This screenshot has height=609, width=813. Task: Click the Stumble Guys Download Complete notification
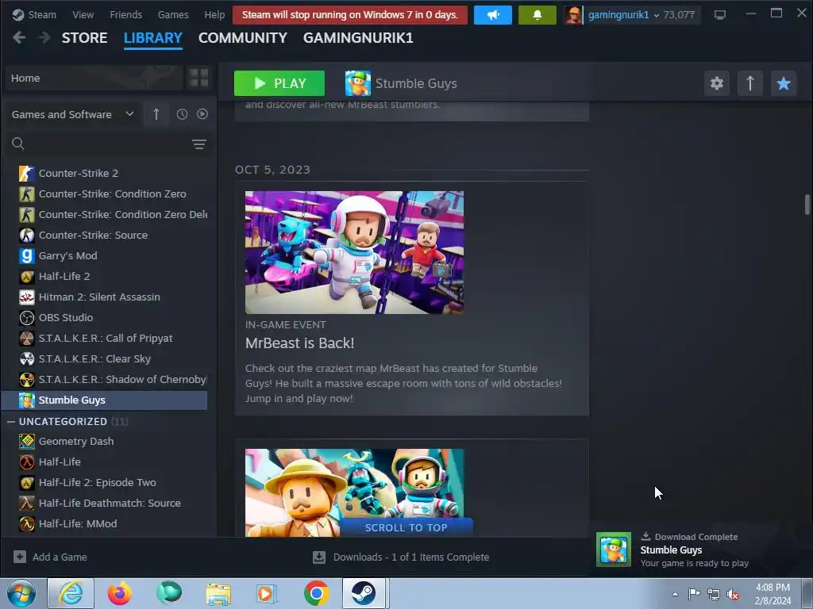click(x=700, y=550)
